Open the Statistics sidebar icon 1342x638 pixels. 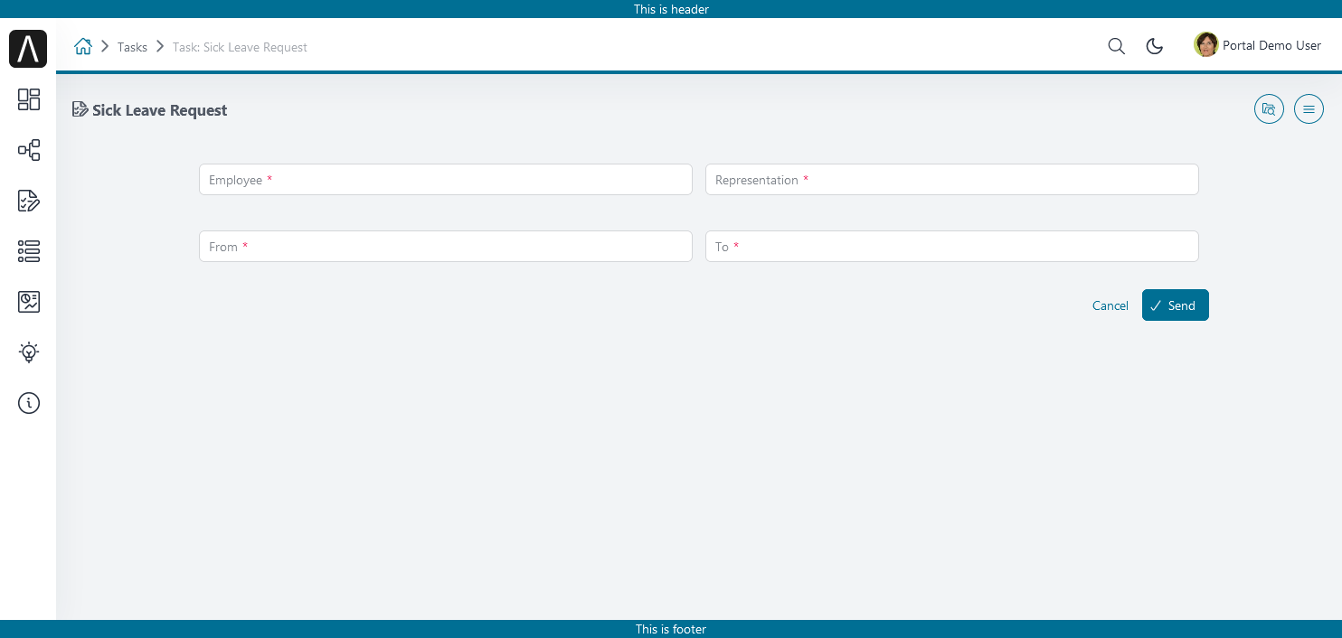29,302
